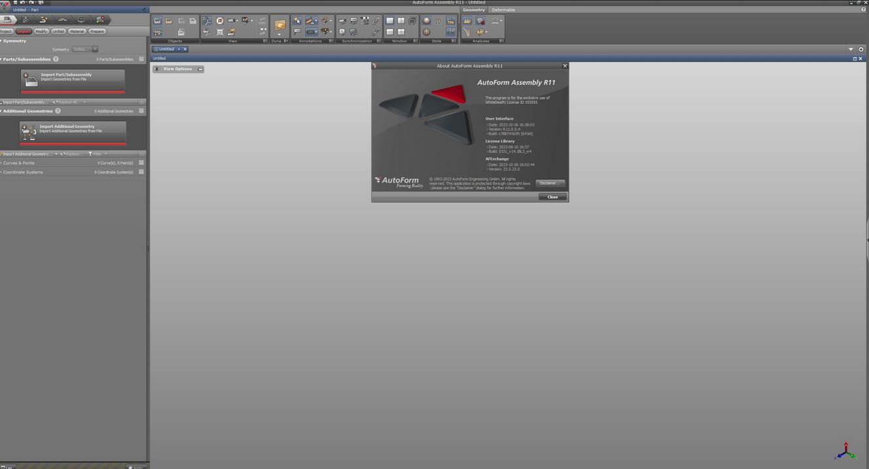Switch to the Geometry ribbon tab
The width and height of the screenshot is (869, 469).
[474, 10]
